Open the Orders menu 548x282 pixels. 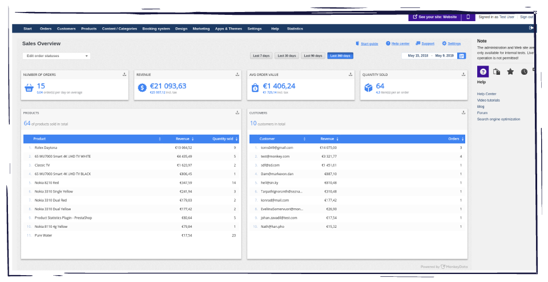[x=46, y=29]
